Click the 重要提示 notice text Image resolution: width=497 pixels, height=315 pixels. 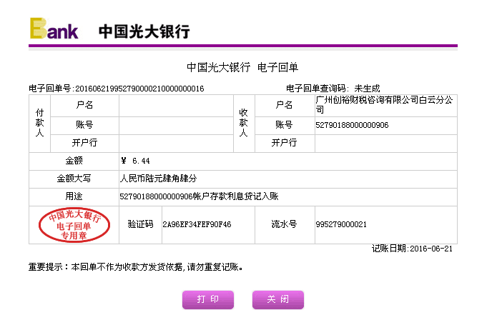click(x=136, y=267)
